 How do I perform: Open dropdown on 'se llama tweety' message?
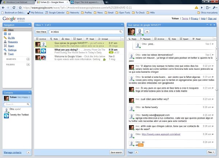click(213, 107)
